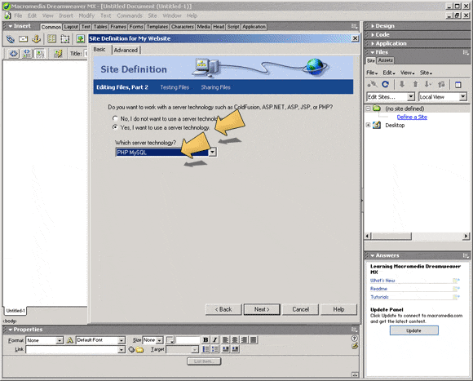Screen dimensions: 473x381
Task: Click the Put Files up-arrow icon
Action: coord(415,85)
